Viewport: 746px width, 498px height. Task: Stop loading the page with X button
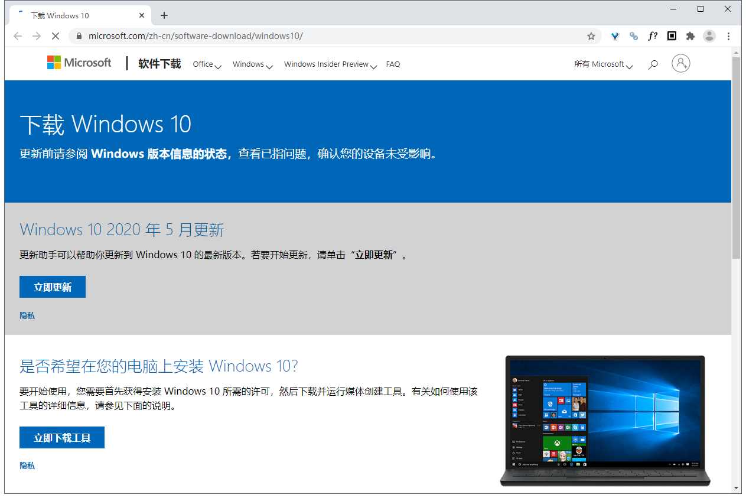pos(56,36)
